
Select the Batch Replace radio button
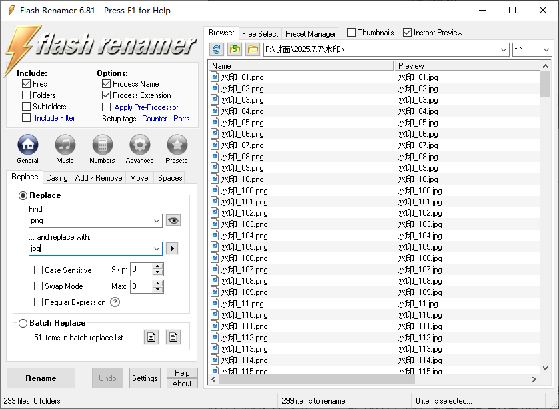[x=23, y=323]
